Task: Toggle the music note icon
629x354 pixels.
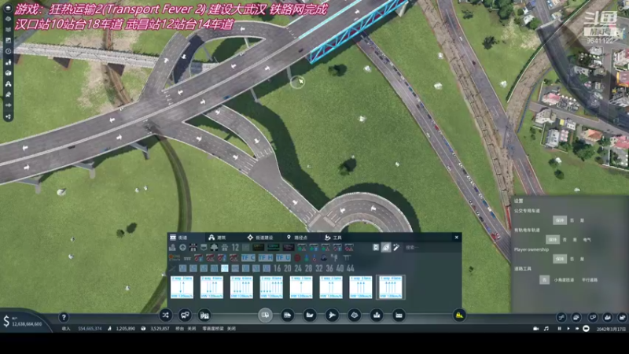Action: tap(546, 329)
